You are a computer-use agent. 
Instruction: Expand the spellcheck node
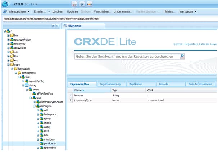click(x=38, y=148)
